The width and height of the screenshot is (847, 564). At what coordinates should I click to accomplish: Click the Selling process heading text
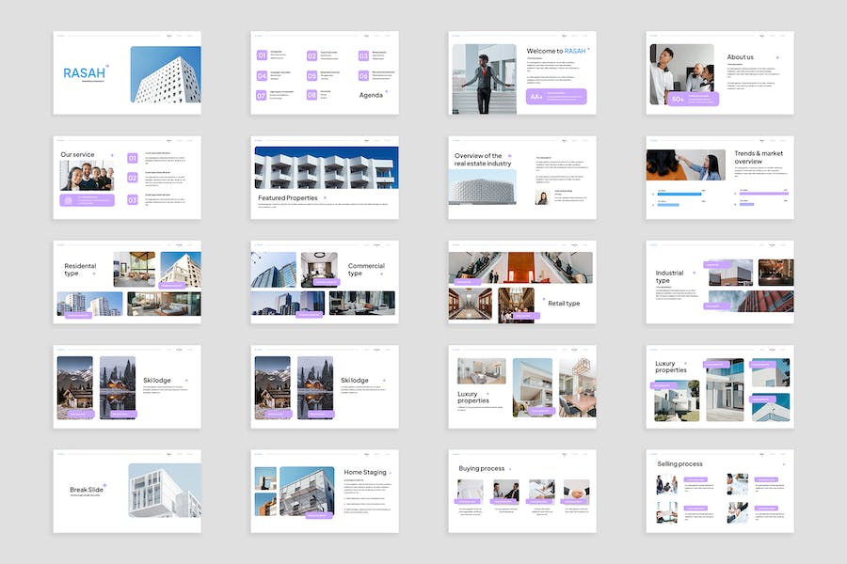click(679, 463)
